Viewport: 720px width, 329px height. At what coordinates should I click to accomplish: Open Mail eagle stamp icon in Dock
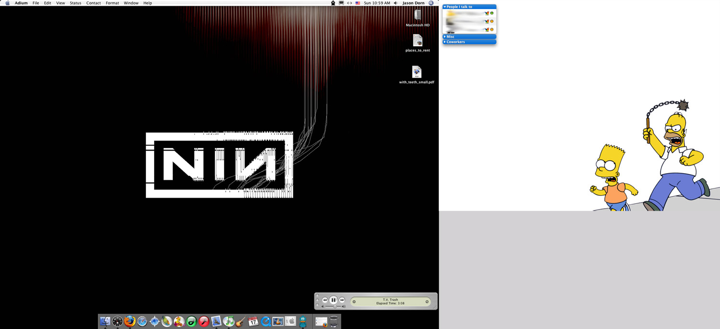tap(216, 322)
